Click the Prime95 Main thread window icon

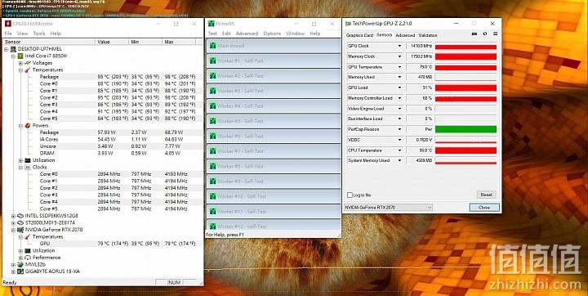click(213, 46)
